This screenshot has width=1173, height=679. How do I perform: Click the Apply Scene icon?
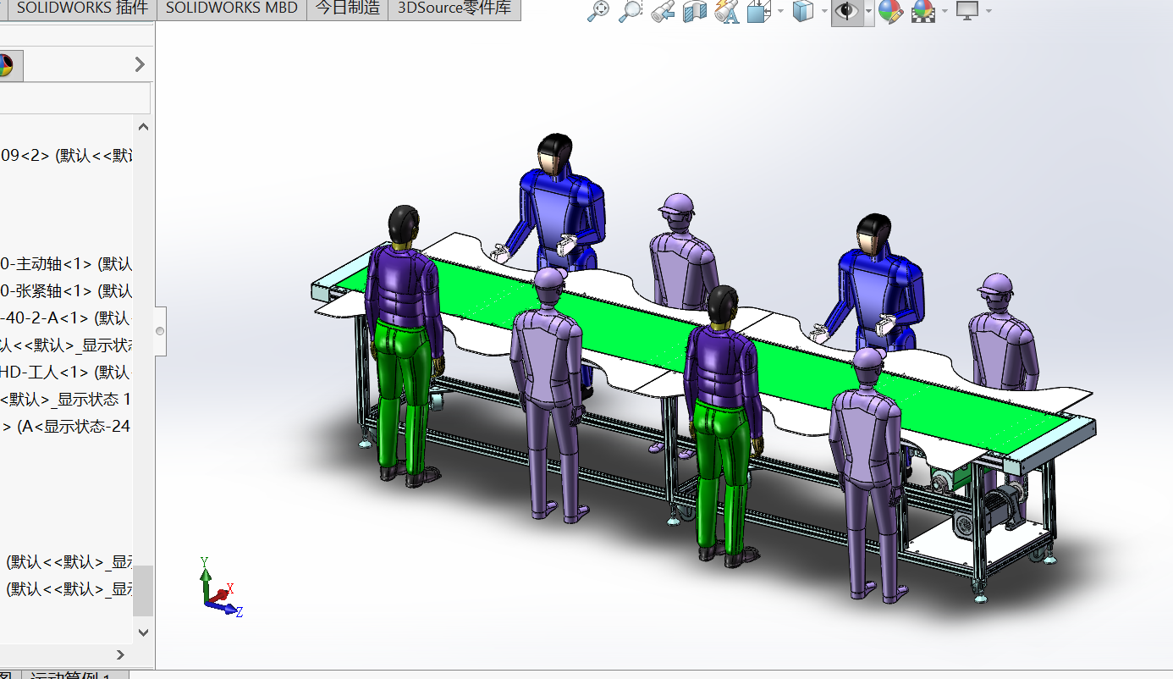click(x=923, y=11)
